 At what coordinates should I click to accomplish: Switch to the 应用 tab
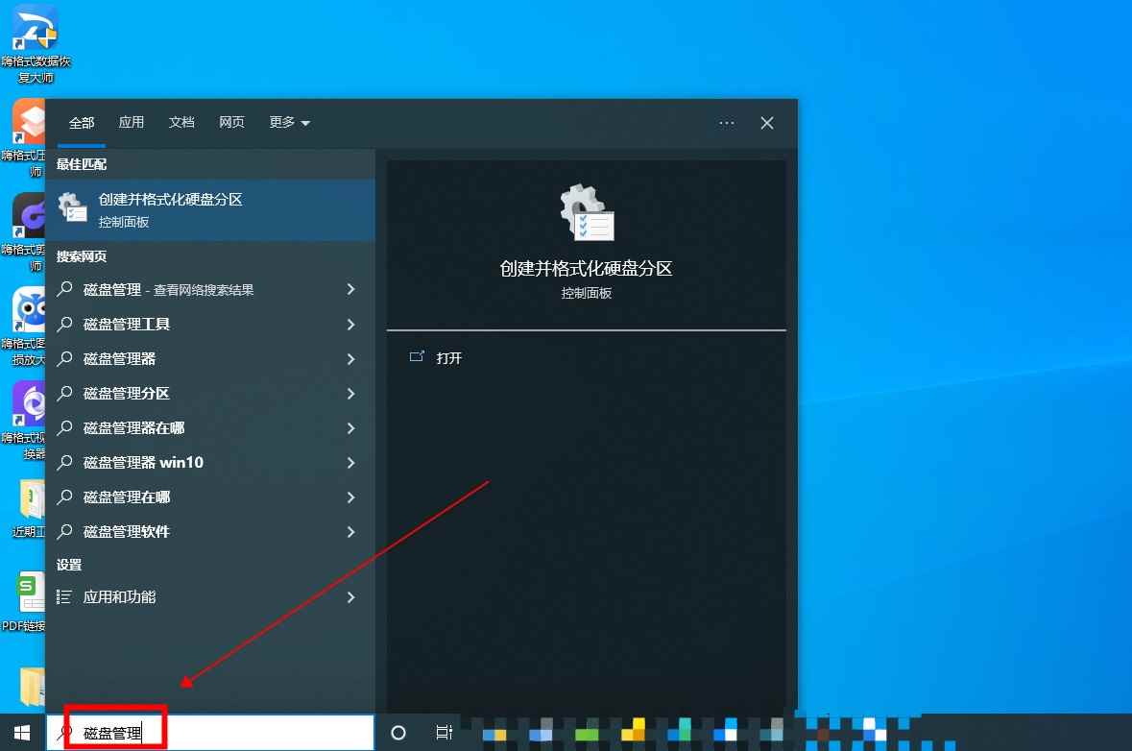[x=132, y=122]
